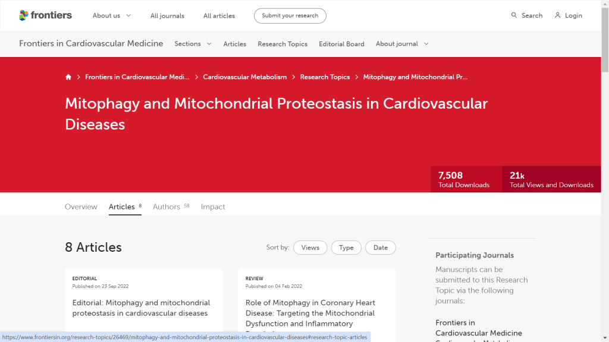Open the Editorial Board page
The height and width of the screenshot is (342, 609).
341,44
